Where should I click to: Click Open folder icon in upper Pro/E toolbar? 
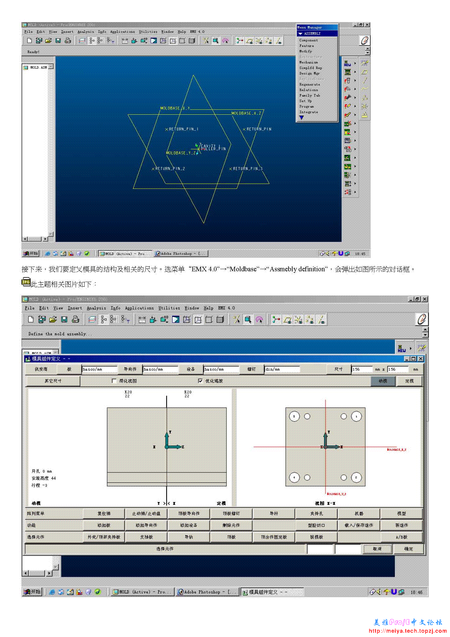click(x=48, y=40)
